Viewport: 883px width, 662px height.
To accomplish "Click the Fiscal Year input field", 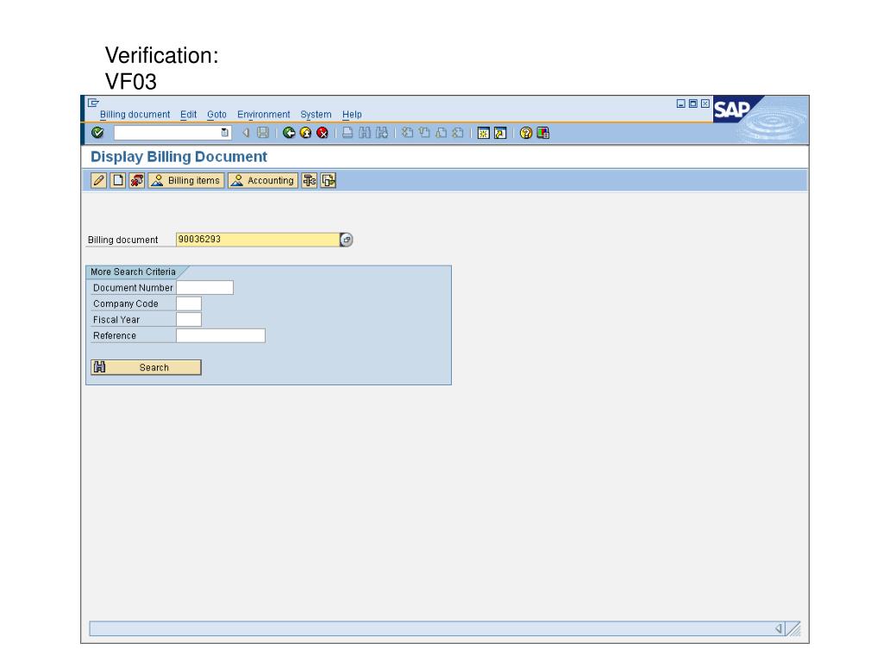I will pyautogui.click(x=189, y=319).
